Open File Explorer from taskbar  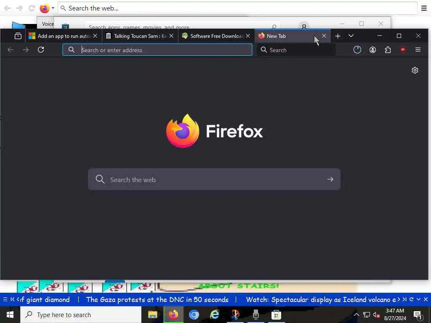152,315
